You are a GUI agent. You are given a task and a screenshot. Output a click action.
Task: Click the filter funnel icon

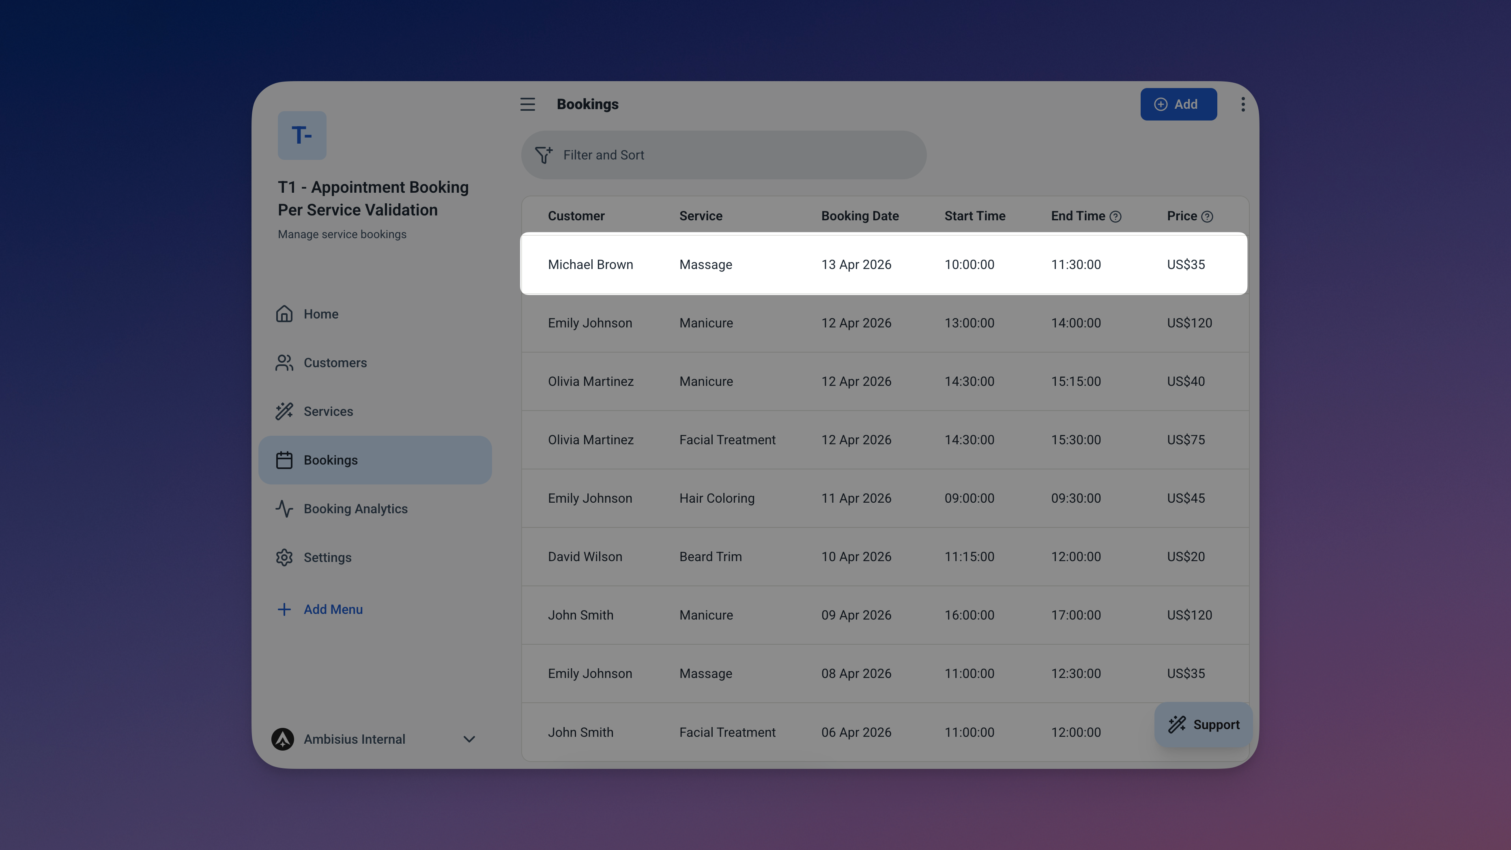(x=543, y=155)
